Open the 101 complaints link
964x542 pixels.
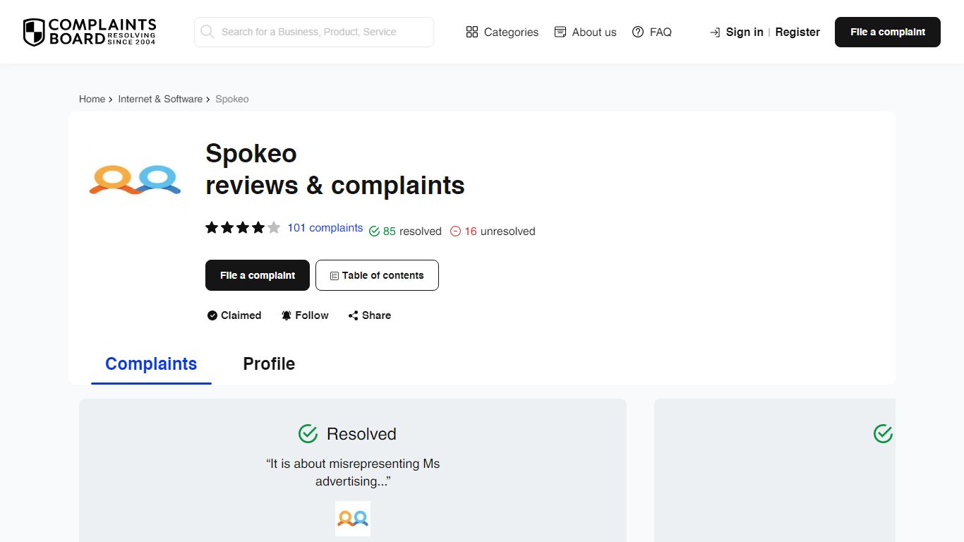(x=325, y=228)
